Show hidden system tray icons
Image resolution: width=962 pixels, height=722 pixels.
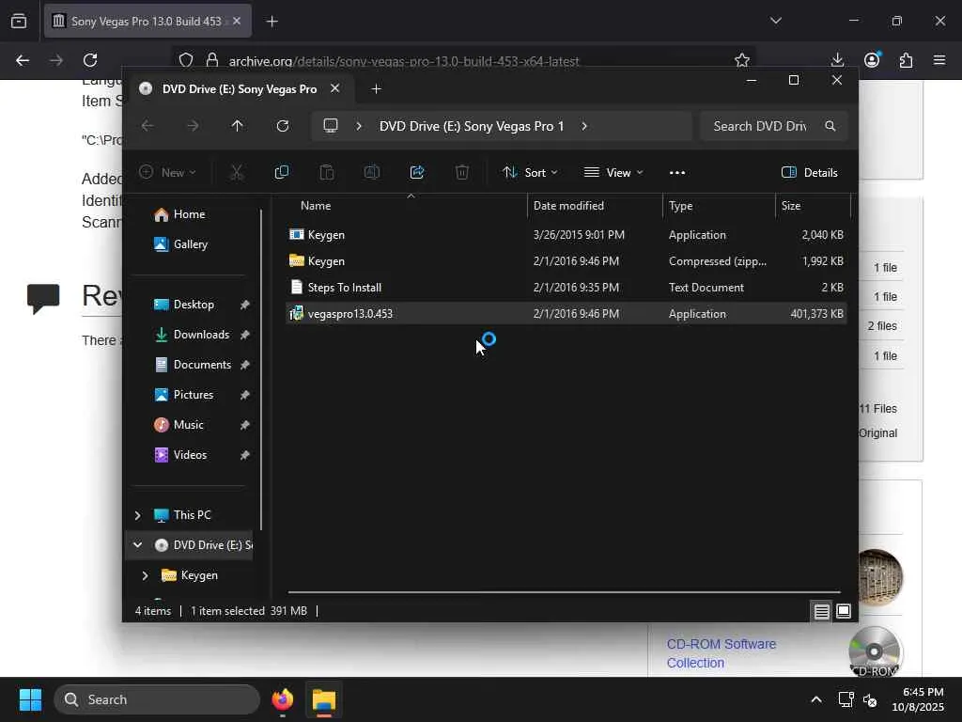click(816, 699)
